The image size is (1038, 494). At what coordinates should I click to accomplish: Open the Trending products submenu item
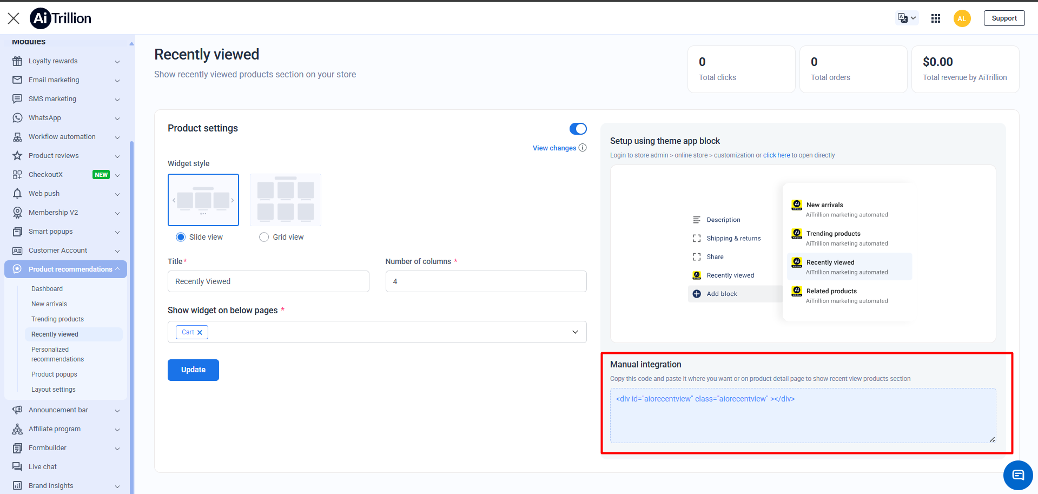point(57,319)
